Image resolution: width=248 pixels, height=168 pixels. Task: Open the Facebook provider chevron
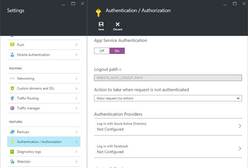(240, 149)
